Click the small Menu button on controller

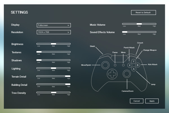pos(123,65)
